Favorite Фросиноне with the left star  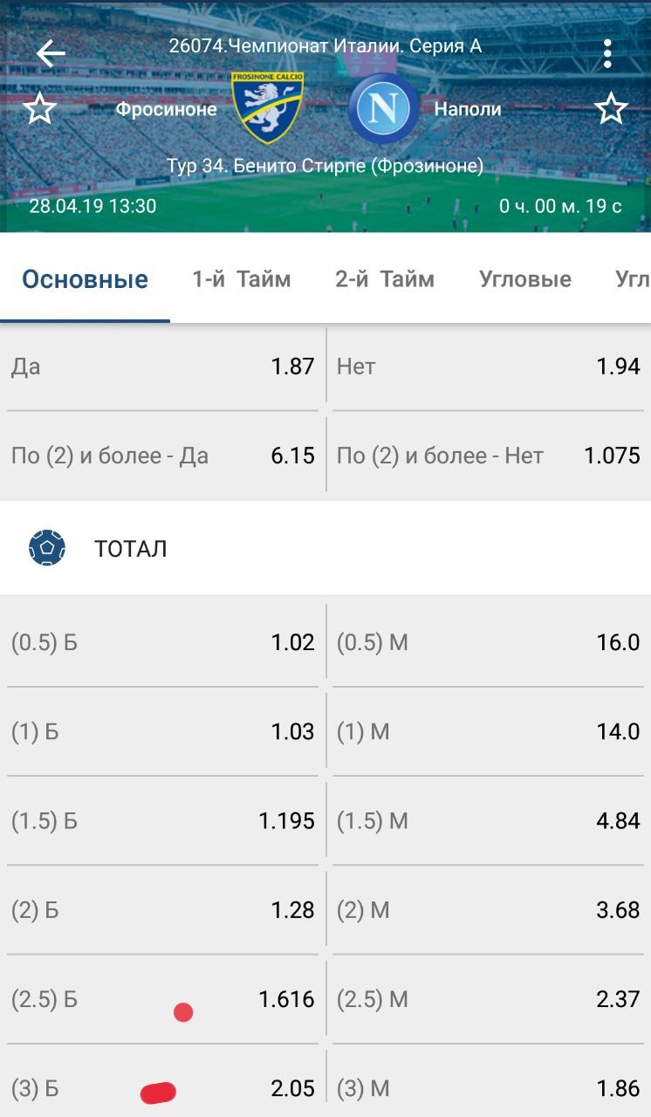pyautogui.click(x=39, y=109)
